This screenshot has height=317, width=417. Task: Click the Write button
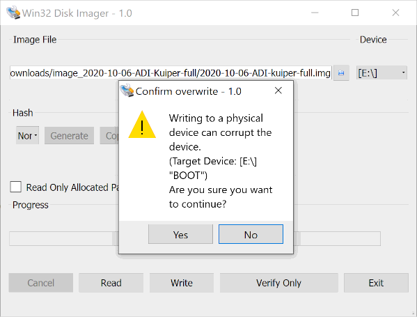tap(182, 283)
